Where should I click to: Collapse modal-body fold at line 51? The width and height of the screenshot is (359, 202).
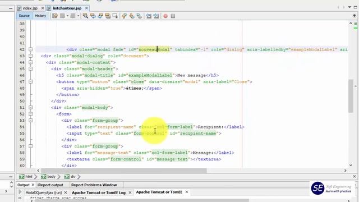[30, 107]
